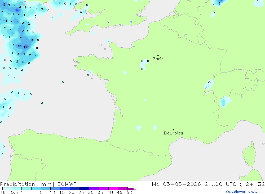Click the 13 precipitation value on map
This screenshot has width=265, height=194.
[x=4, y=4]
